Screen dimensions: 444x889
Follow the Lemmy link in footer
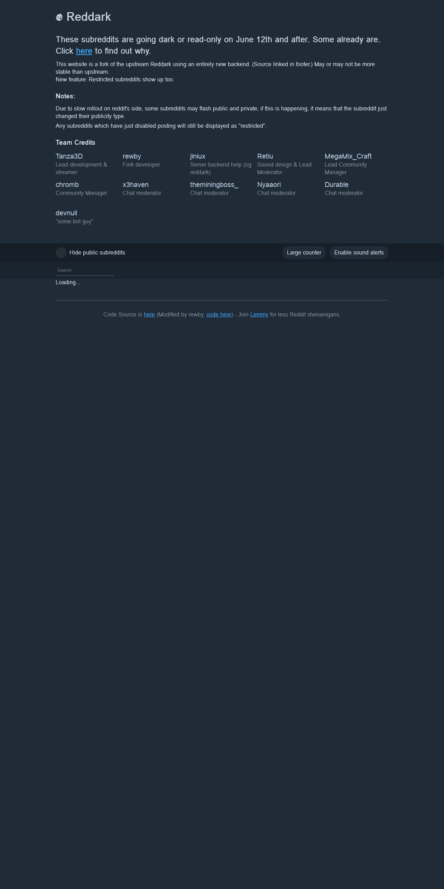[259, 314]
